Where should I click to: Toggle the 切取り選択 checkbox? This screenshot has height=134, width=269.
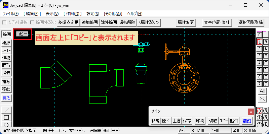[4, 22]
